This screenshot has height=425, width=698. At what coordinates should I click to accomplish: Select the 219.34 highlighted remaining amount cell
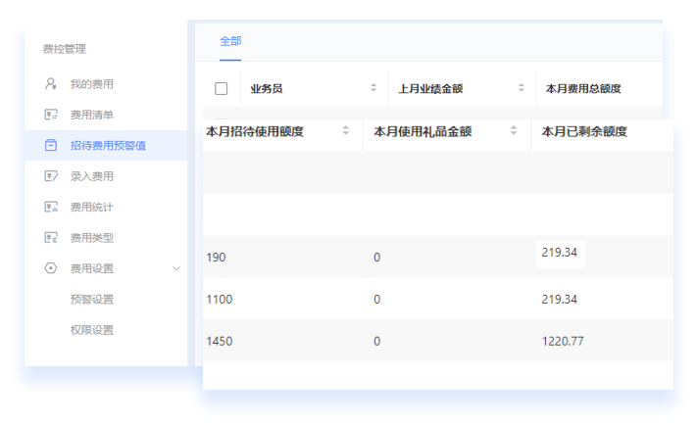click(560, 254)
